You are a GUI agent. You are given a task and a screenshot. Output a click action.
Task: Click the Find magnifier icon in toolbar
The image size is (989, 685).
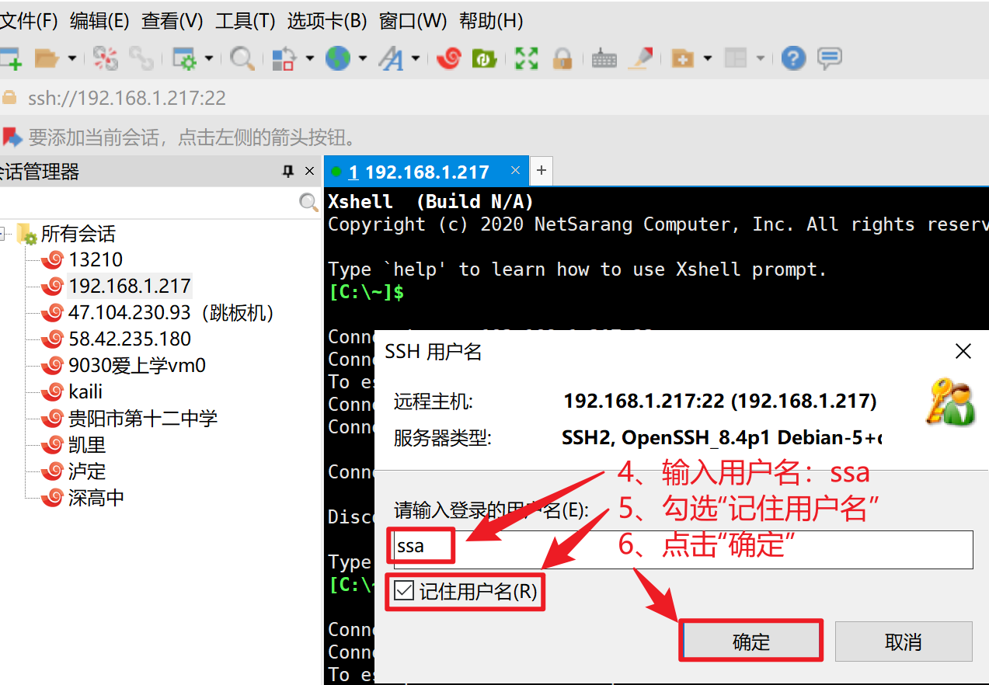tap(242, 58)
